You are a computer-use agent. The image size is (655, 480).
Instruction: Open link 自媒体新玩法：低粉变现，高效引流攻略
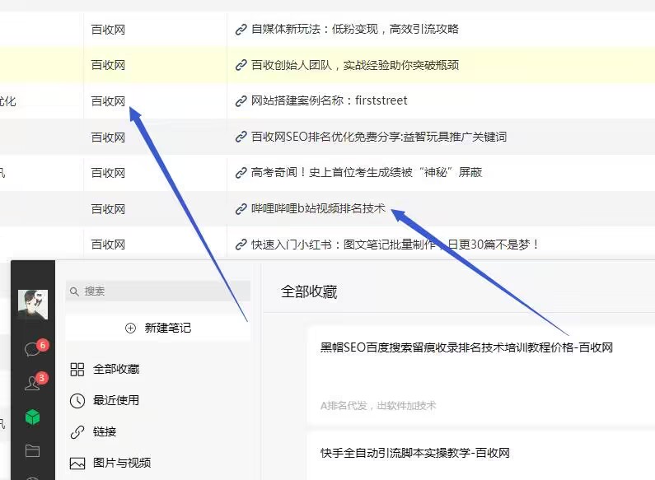tap(354, 29)
